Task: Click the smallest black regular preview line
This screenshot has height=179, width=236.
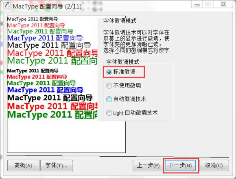Action: 33,19
